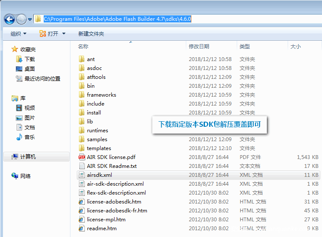Screen dimensions: 322x237
Task: Click text file icon of AIR SDK Readme.txt
Action: (x=82, y=166)
